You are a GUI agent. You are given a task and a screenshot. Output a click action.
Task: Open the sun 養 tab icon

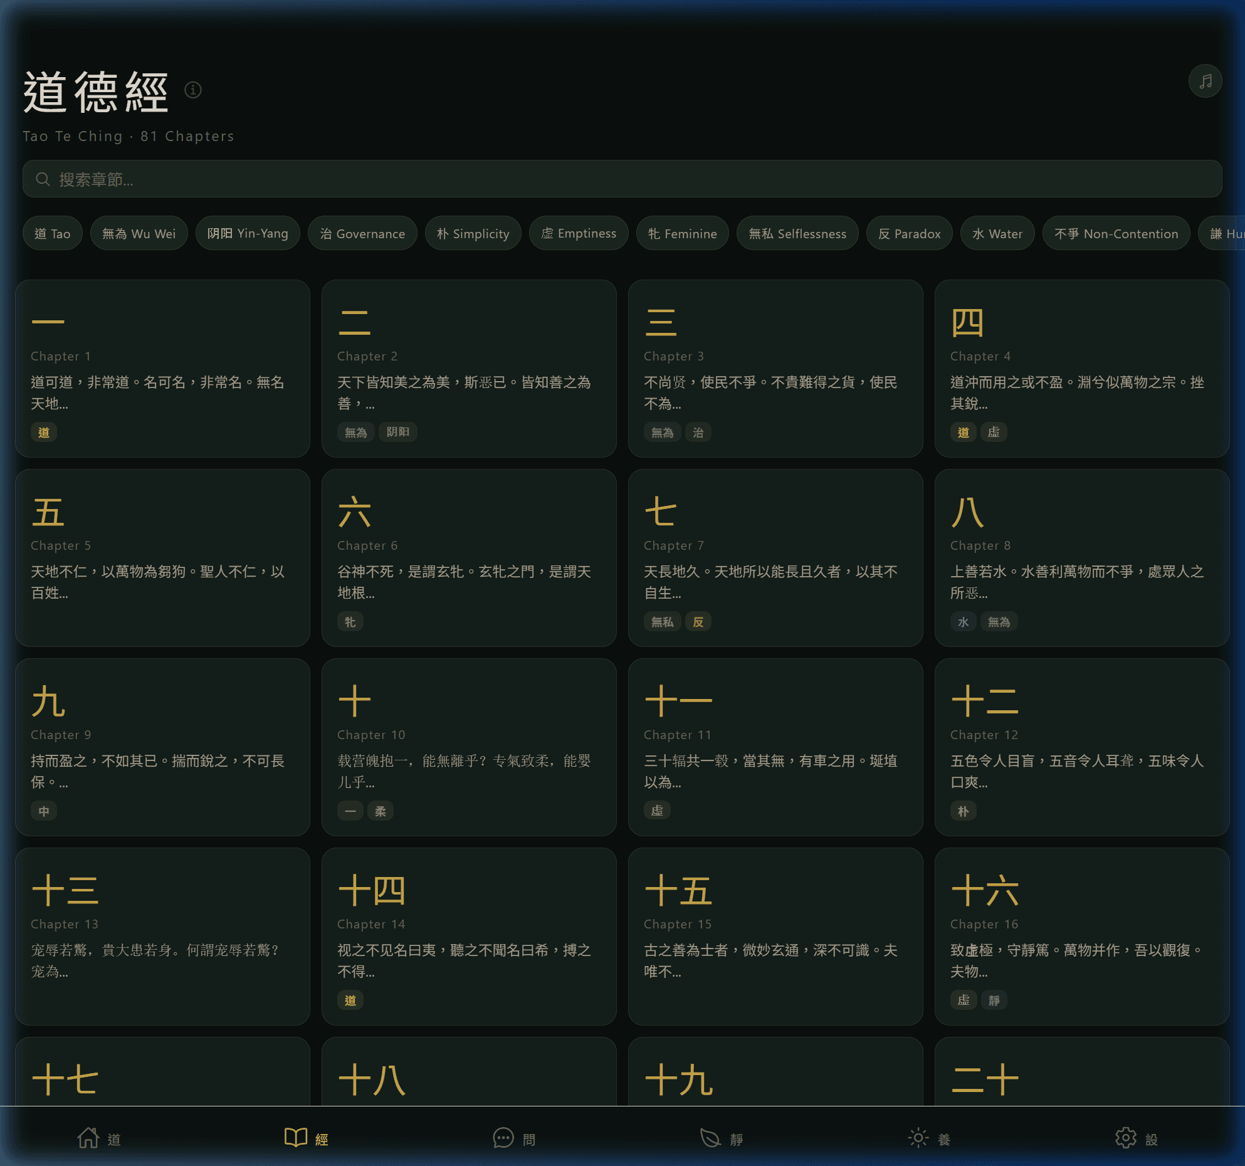(x=918, y=1138)
